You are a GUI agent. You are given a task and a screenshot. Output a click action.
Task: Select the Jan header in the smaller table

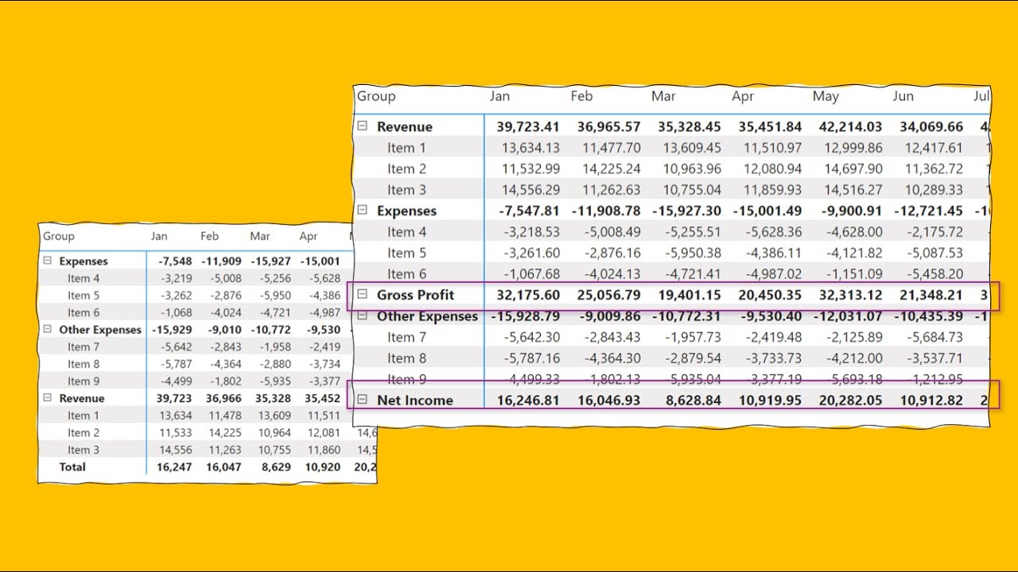coord(159,236)
